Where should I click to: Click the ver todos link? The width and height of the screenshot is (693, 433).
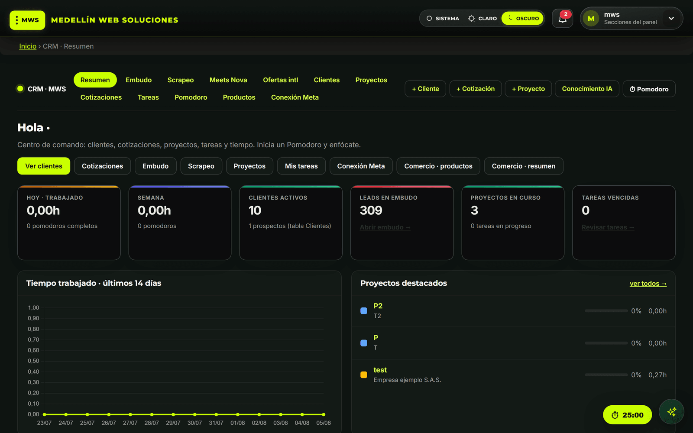tap(648, 284)
